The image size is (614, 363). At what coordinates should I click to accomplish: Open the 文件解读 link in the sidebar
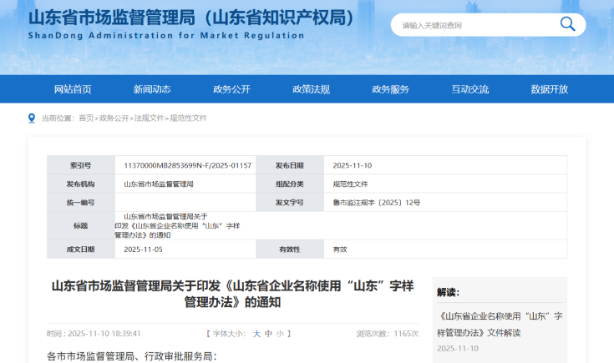500,324
